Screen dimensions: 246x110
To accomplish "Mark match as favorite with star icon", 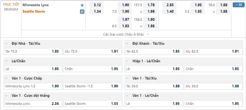I will [82, 5].
